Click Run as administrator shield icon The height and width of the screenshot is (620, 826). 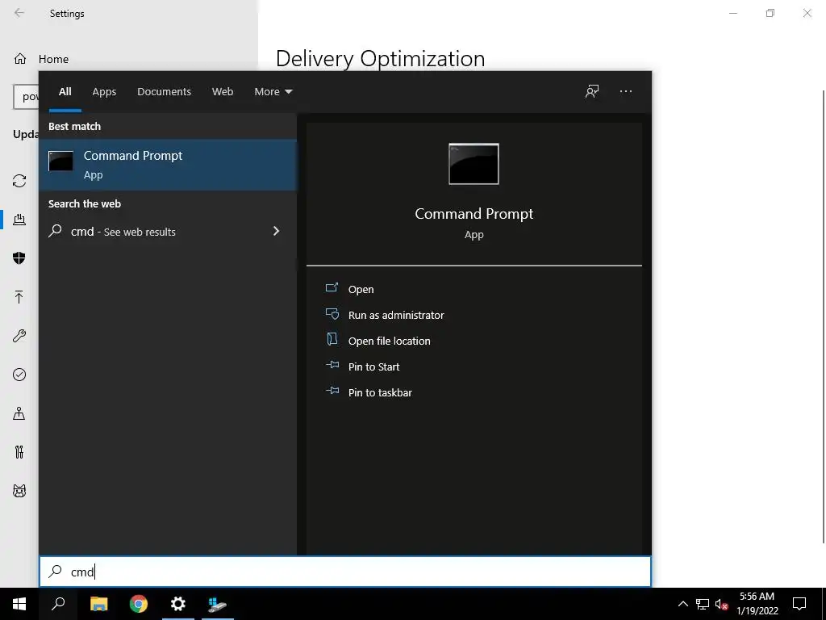(x=332, y=314)
